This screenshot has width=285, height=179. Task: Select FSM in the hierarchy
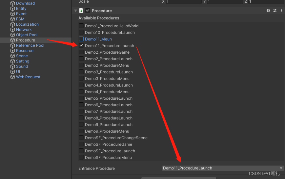[x=20, y=19]
